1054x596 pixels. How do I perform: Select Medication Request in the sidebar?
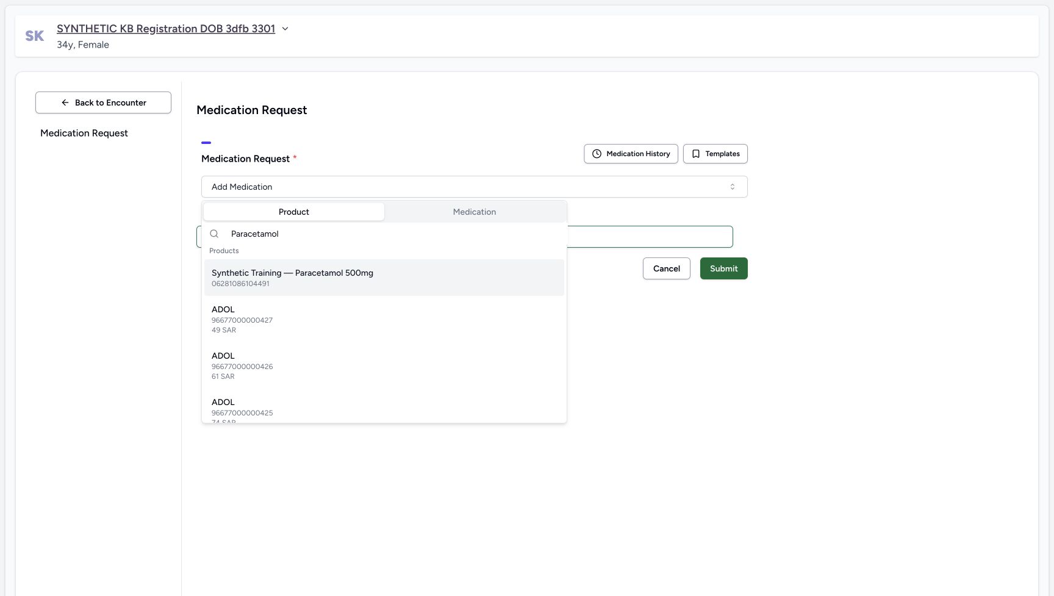[84, 133]
